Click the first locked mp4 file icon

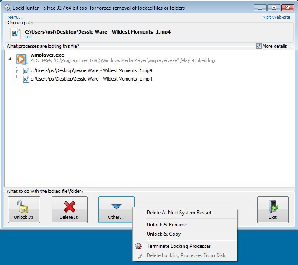[26, 71]
